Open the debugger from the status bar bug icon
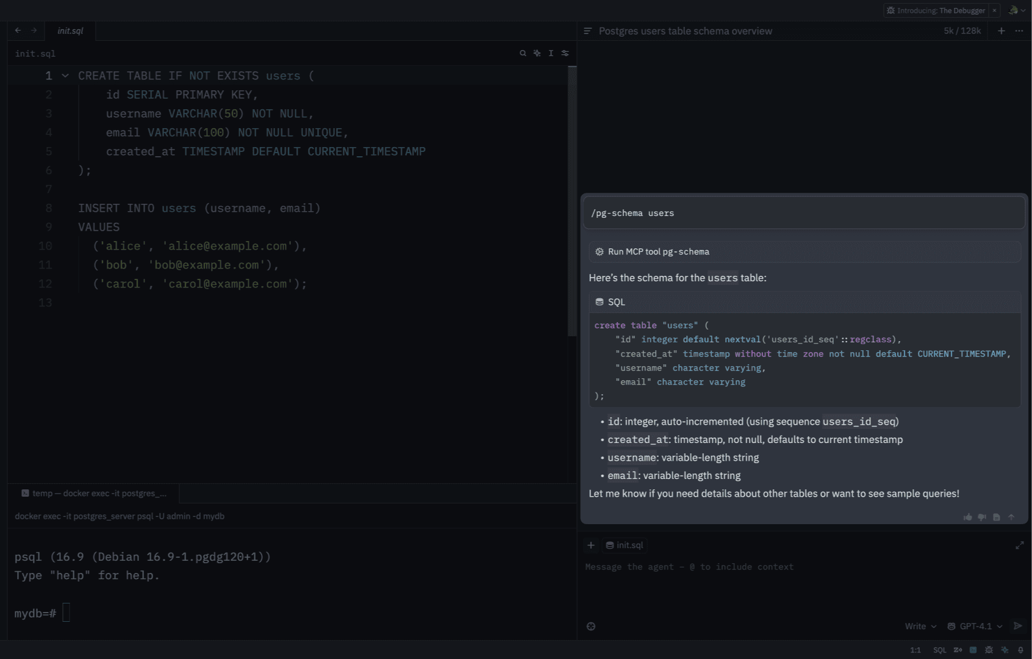This screenshot has height=659, width=1032. pos(989,650)
